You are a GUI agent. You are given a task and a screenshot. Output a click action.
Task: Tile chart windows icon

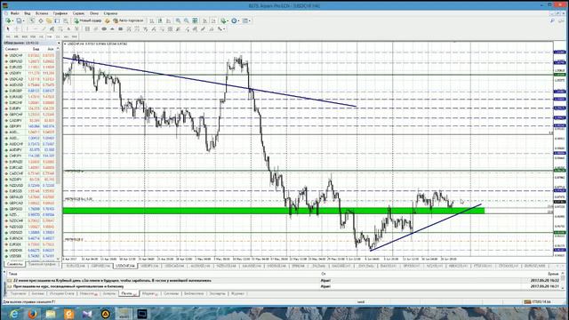[196, 20]
